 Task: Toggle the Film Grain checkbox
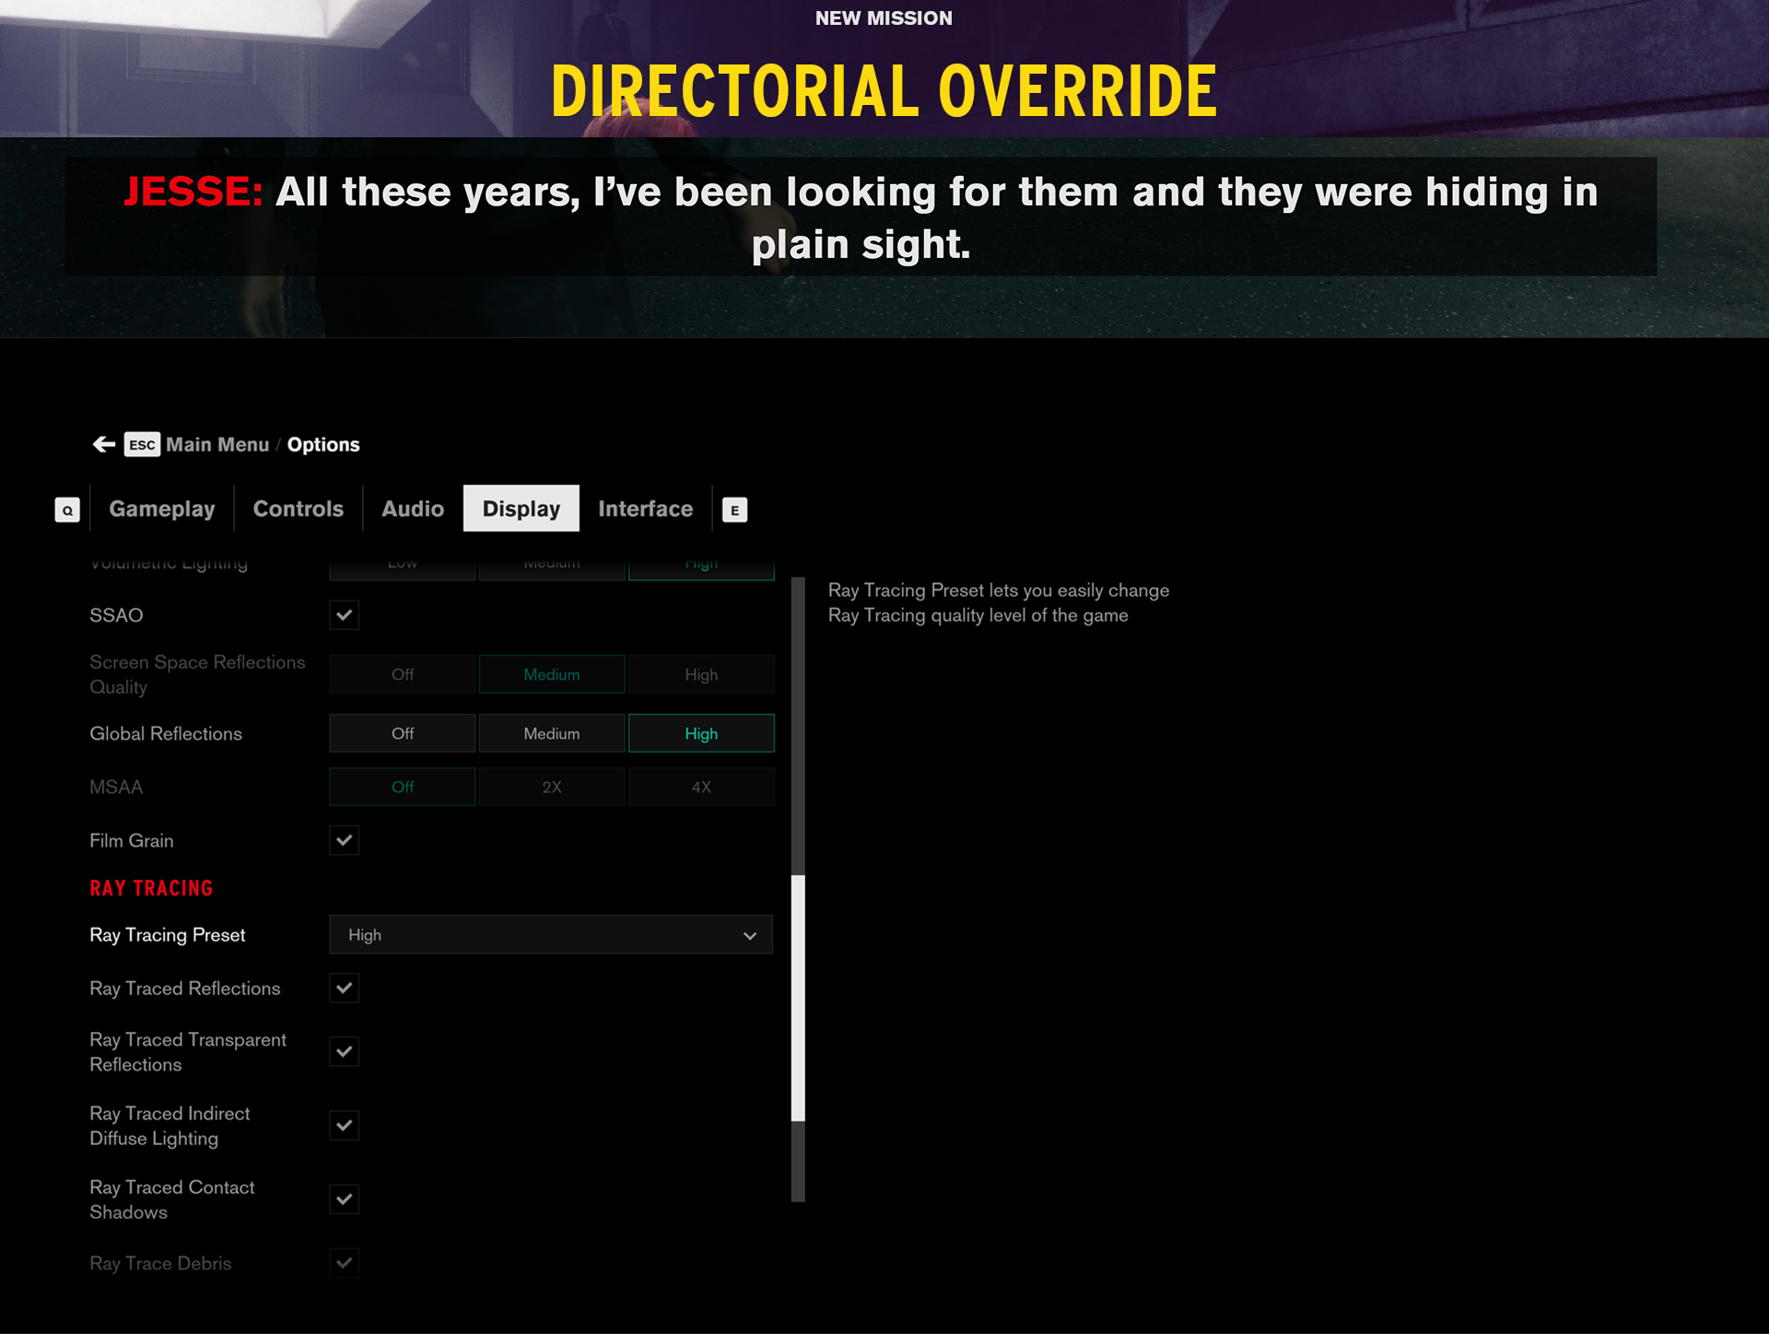point(345,840)
